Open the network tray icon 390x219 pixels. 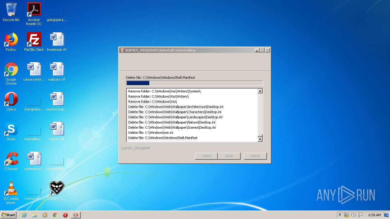pyautogui.click(x=346, y=215)
